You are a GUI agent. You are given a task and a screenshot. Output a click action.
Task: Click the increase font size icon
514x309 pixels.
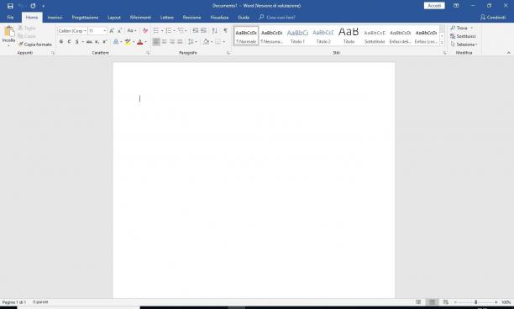click(112, 31)
